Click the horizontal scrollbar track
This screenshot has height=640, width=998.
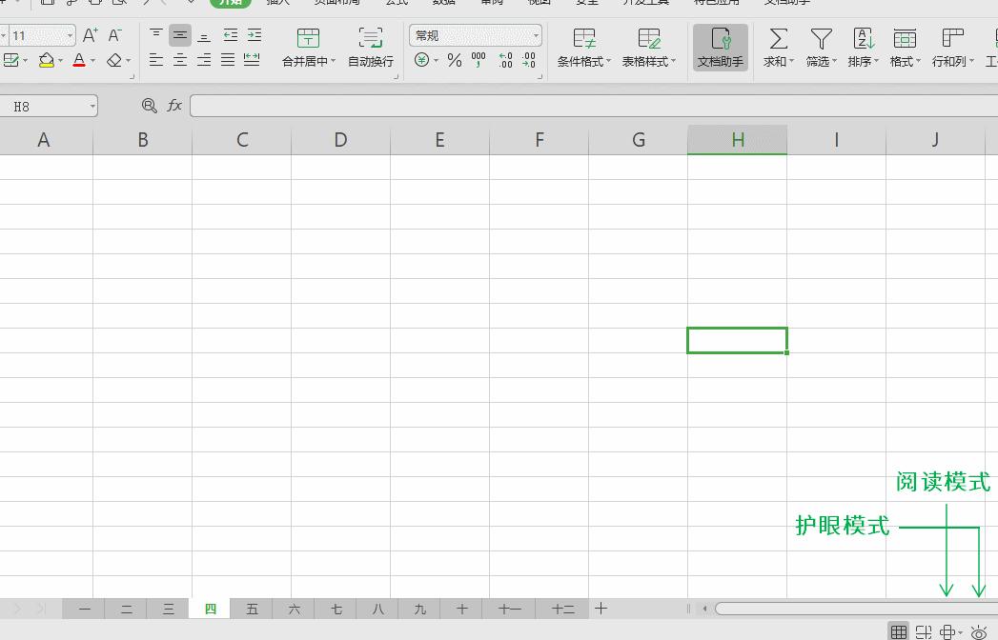(856, 609)
